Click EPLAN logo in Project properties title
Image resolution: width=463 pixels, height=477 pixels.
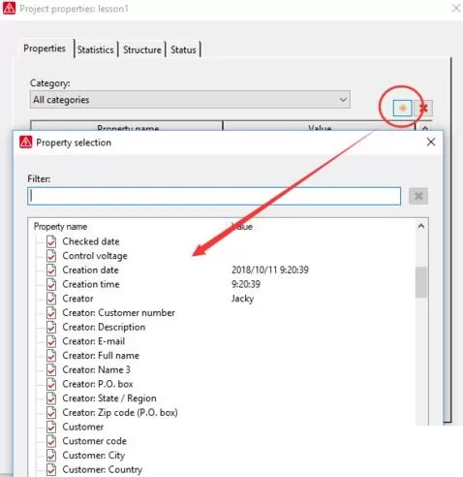pyautogui.click(x=9, y=8)
